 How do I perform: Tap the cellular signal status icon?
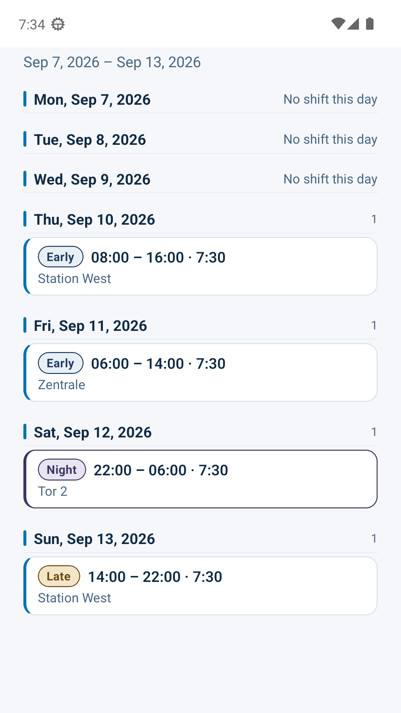tap(353, 24)
